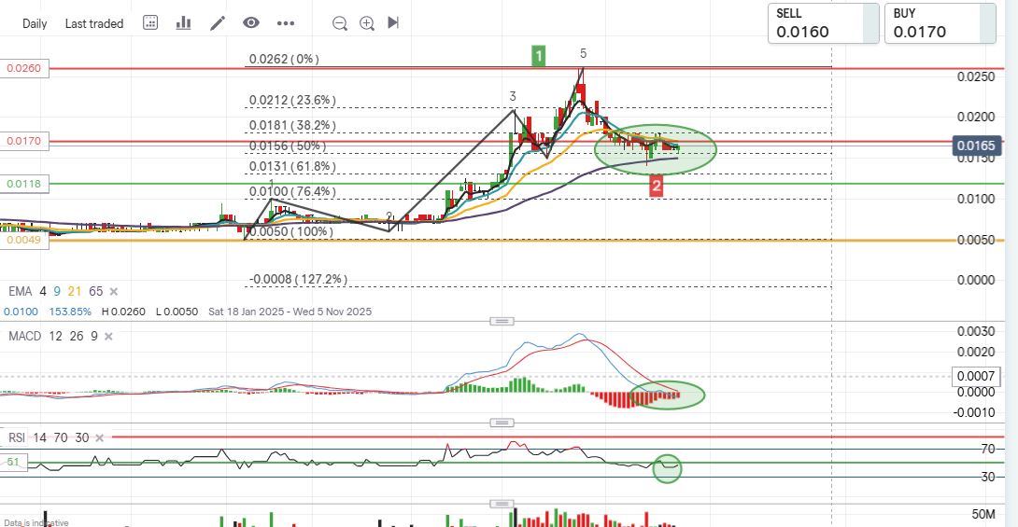Click the BUY 0.0170 button
The height and width of the screenshot is (527, 1018).
pyautogui.click(x=940, y=23)
